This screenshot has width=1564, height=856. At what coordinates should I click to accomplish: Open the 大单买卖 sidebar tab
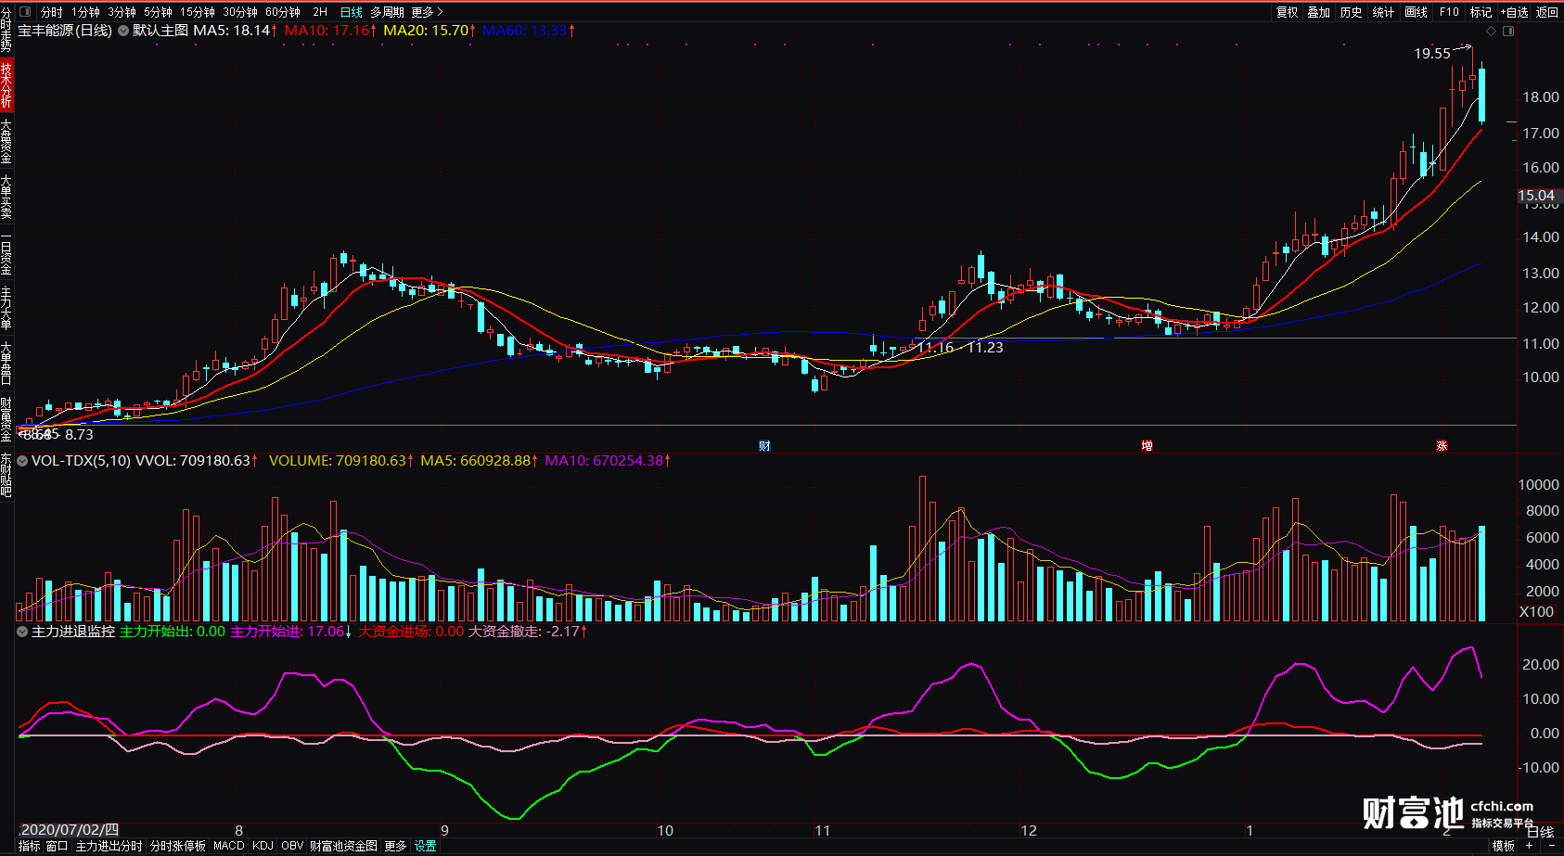pyautogui.click(x=6, y=197)
